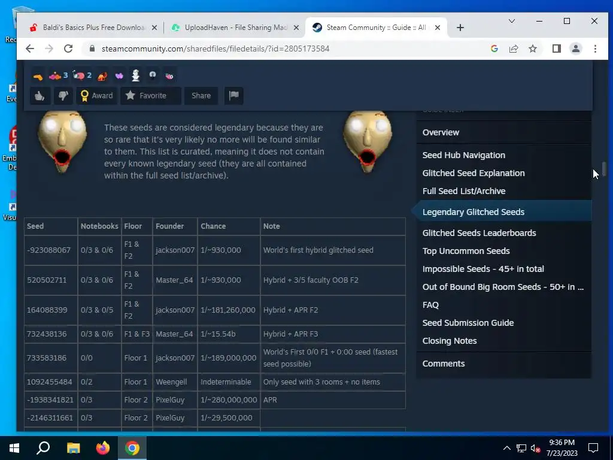Add guide to Favorites

tap(150, 95)
